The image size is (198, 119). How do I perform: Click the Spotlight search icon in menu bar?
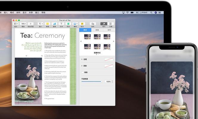(x=151, y=12)
